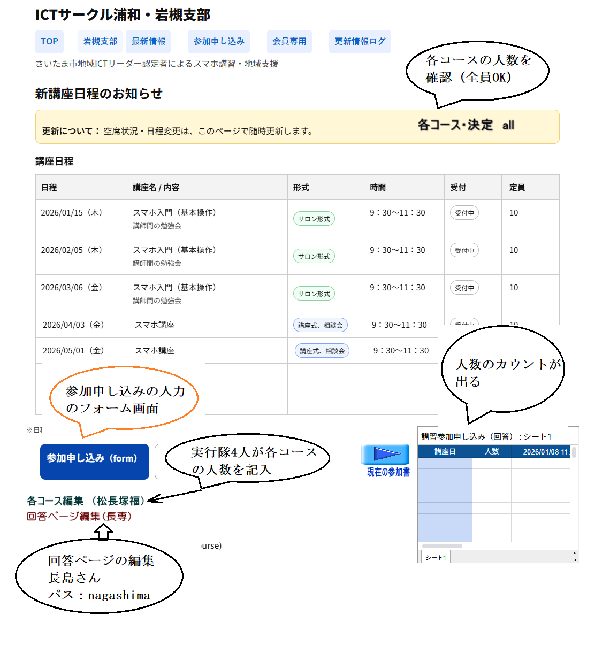
Task: Click the blue play arrow icon
Action: 385,454
